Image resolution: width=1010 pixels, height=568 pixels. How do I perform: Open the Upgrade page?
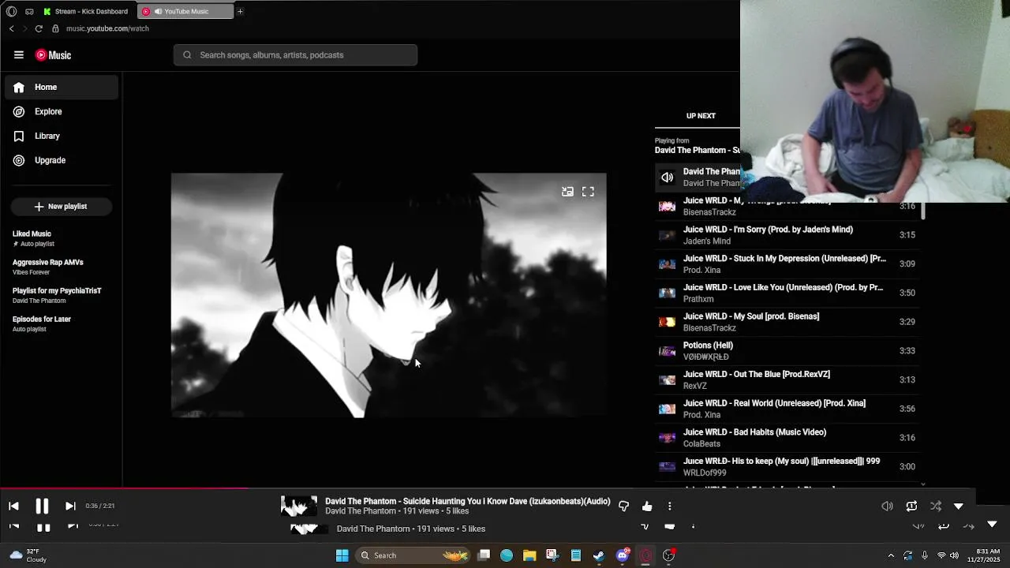tap(62, 160)
